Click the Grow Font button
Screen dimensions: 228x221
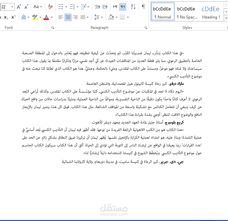19,7
